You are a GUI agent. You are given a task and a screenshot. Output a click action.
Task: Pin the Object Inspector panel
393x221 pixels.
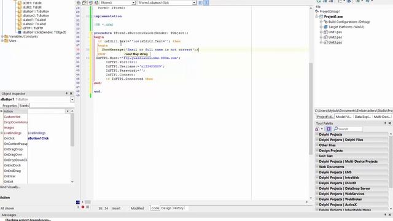[67, 93]
